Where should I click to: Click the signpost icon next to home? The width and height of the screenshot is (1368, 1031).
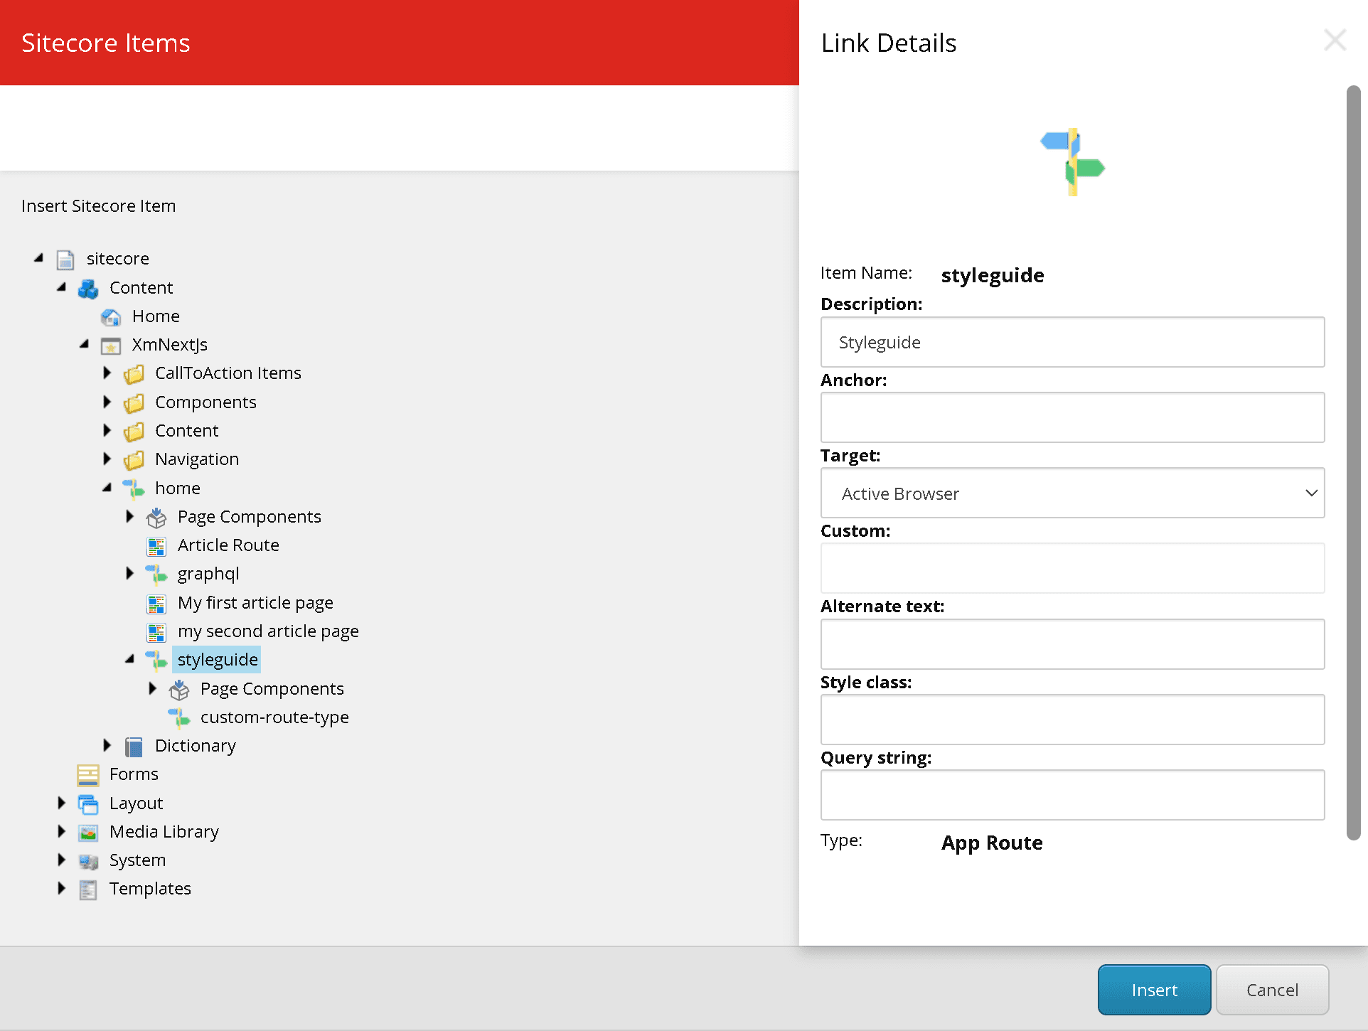point(134,489)
